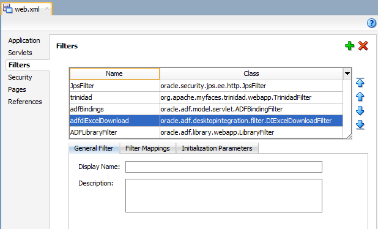The width and height of the screenshot is (378, 229).
Task: Click into the Description text area
Action: [x=224, y=195]
